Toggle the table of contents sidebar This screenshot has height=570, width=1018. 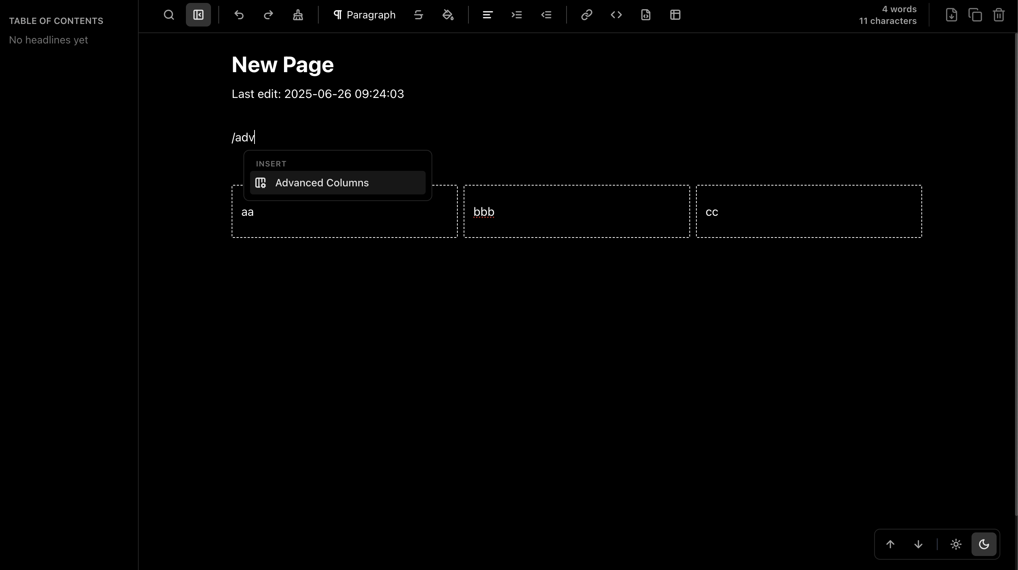coord(198,15)
